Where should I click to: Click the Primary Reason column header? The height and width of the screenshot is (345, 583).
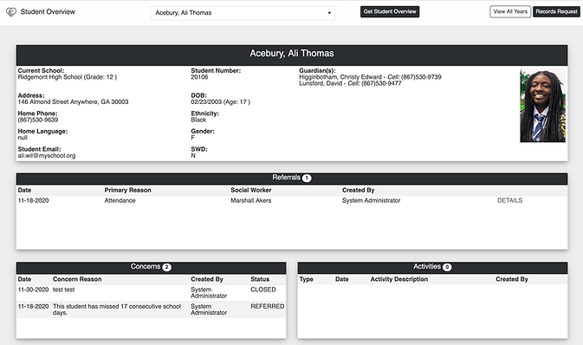[127, 190]
